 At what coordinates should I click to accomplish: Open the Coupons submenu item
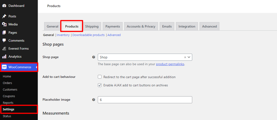point(9,96)
